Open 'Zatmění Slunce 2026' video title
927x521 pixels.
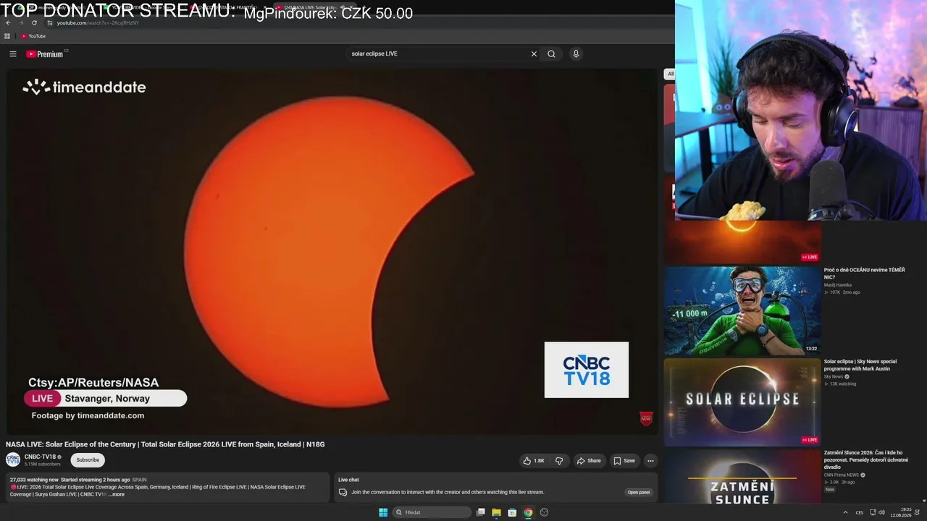coord(865,459)
